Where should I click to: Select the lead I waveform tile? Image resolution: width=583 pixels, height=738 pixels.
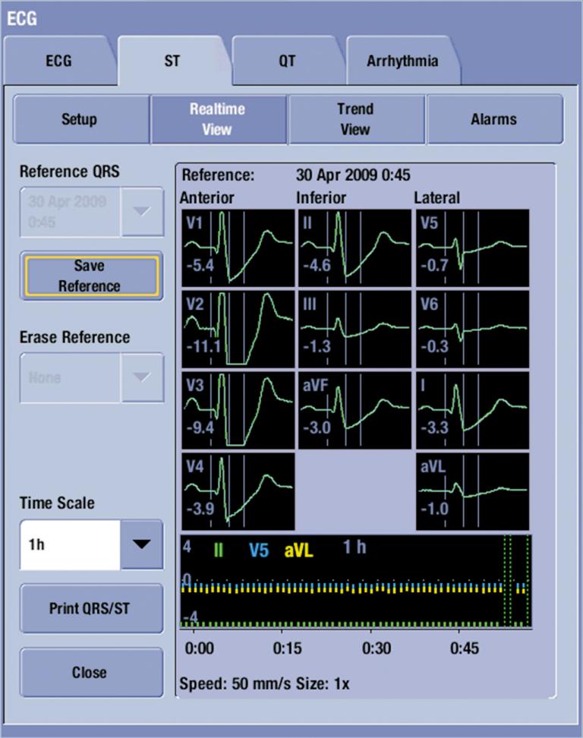click(x=472, y=411)
